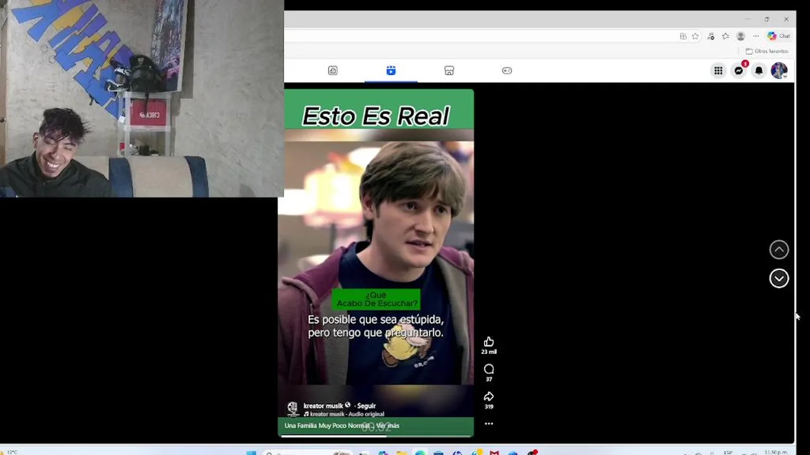
Task: Like the reel with the thumbs-up icon
Action: click(489, 342)
